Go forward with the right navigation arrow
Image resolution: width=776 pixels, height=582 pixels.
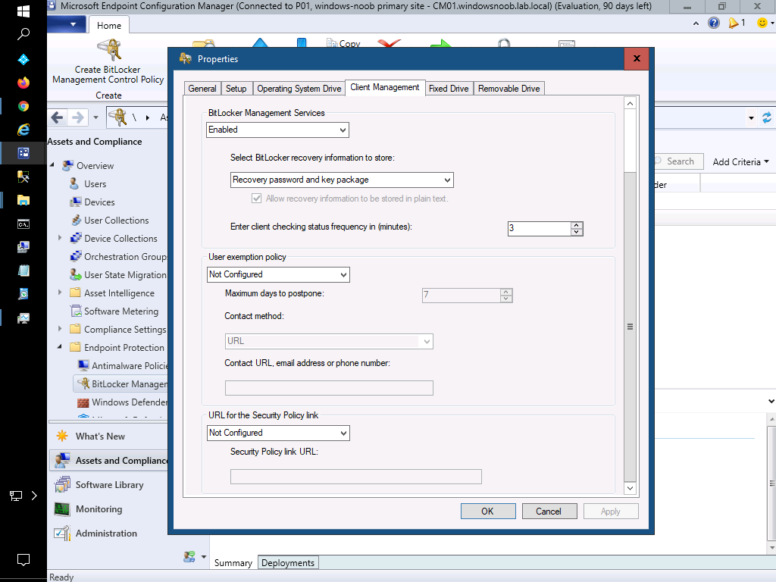click(78, 117)
